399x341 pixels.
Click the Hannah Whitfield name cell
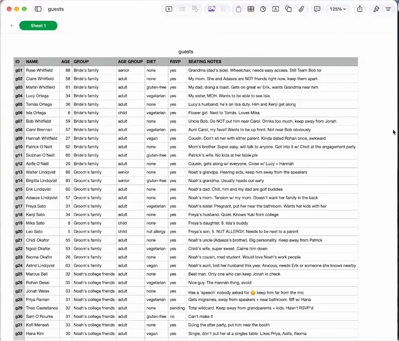click(x=42, y=138)
